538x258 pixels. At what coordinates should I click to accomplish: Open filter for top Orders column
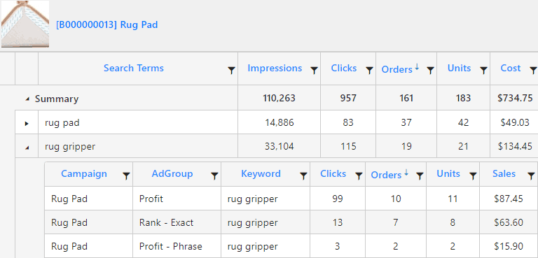(x=430, y=71)
